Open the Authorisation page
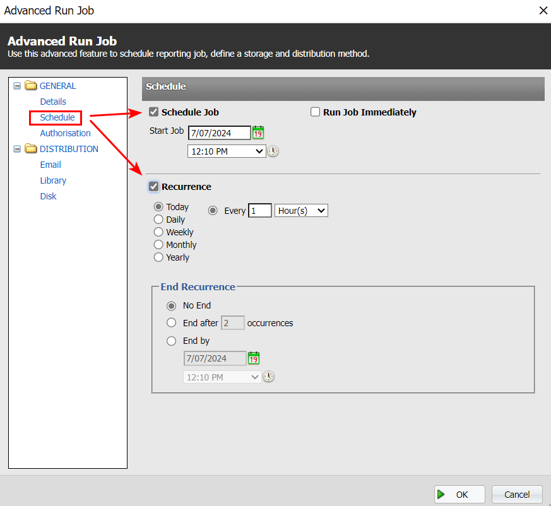Screen dimensions: 551x506 point(65,133)
